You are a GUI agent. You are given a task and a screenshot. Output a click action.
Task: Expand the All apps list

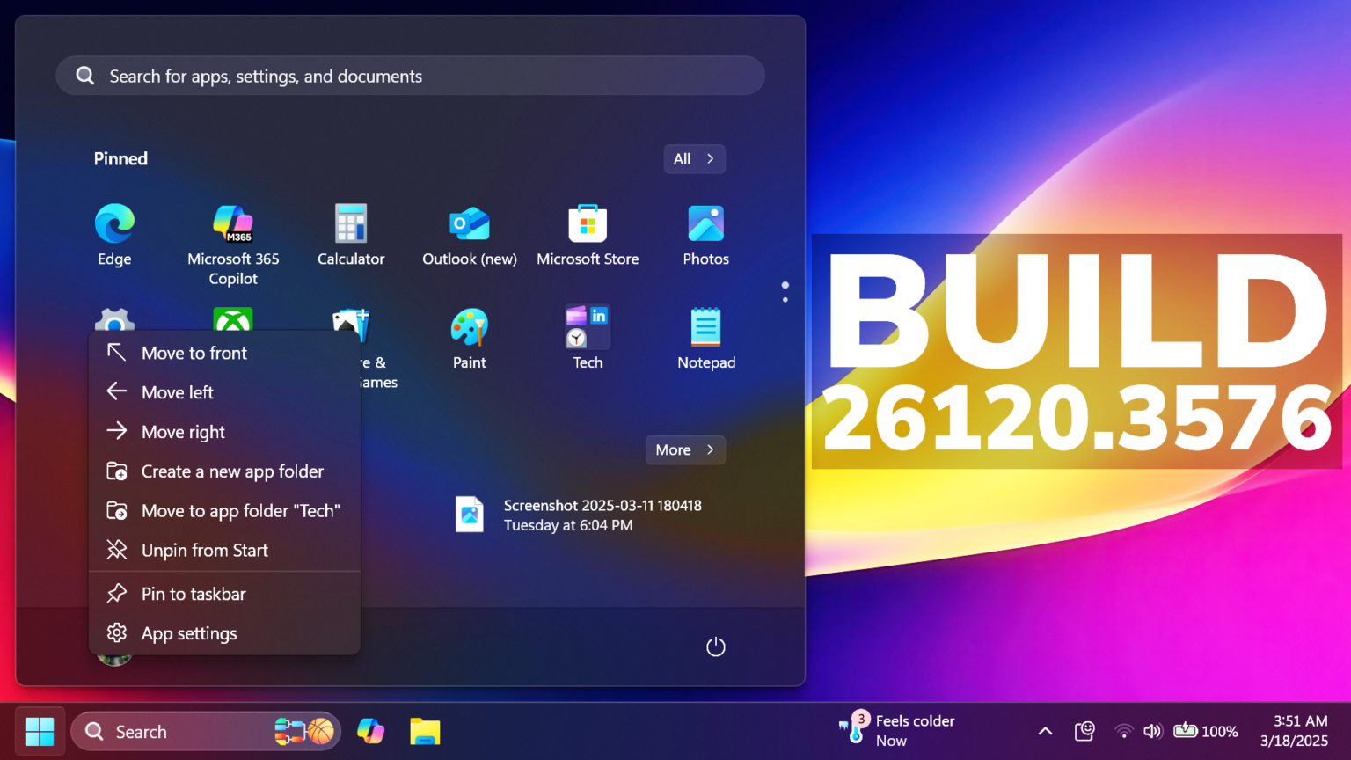[x=694, y=158]
